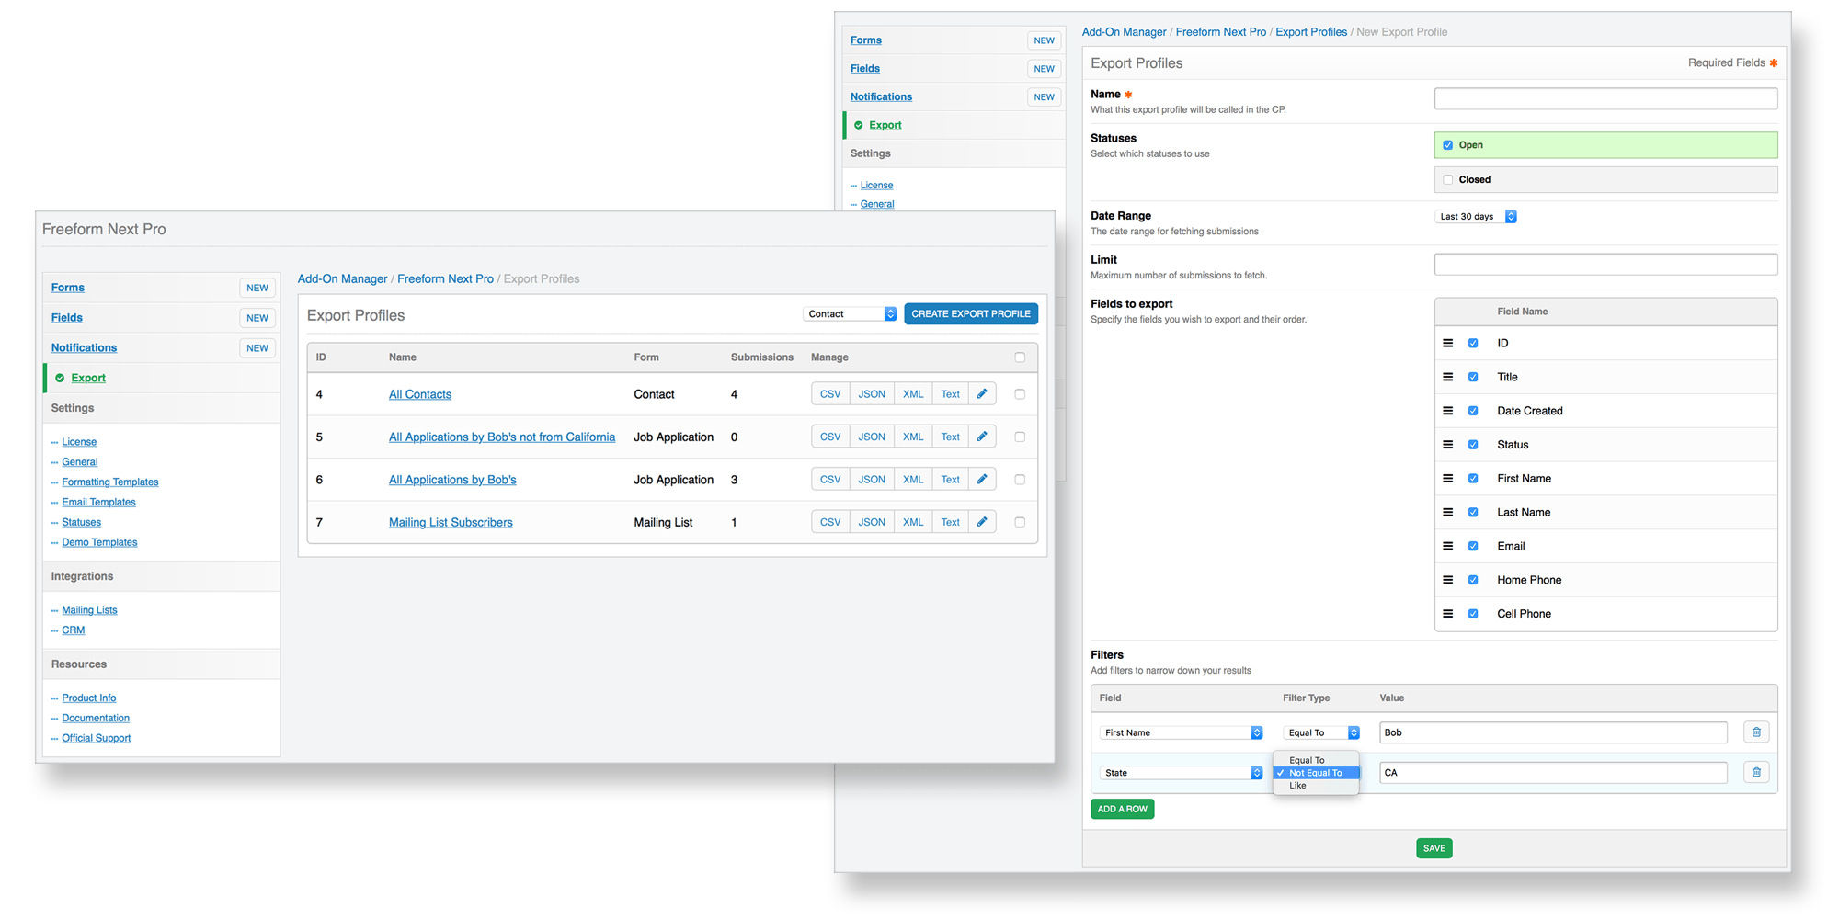Click NEW beside Notifications in the back window
The image size is (1839, 919).
coord(1045,97)
